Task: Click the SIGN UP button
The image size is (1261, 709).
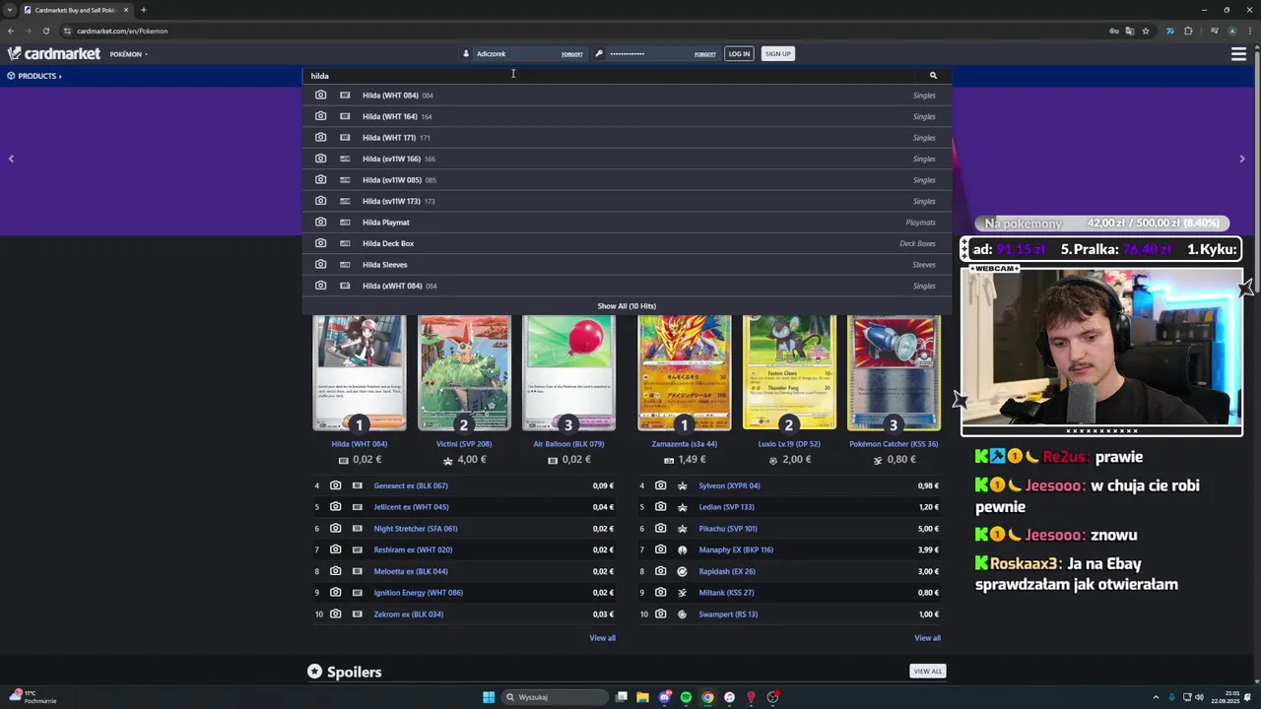Action: click(777, 54)
